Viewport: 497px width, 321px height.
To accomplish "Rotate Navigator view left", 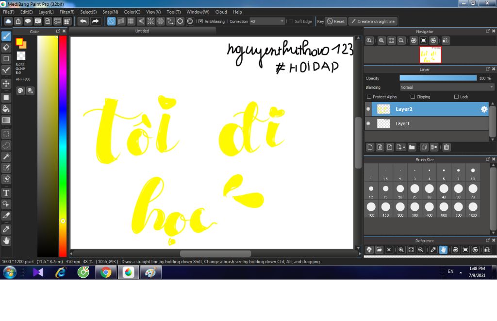I will tap(414, 41).
